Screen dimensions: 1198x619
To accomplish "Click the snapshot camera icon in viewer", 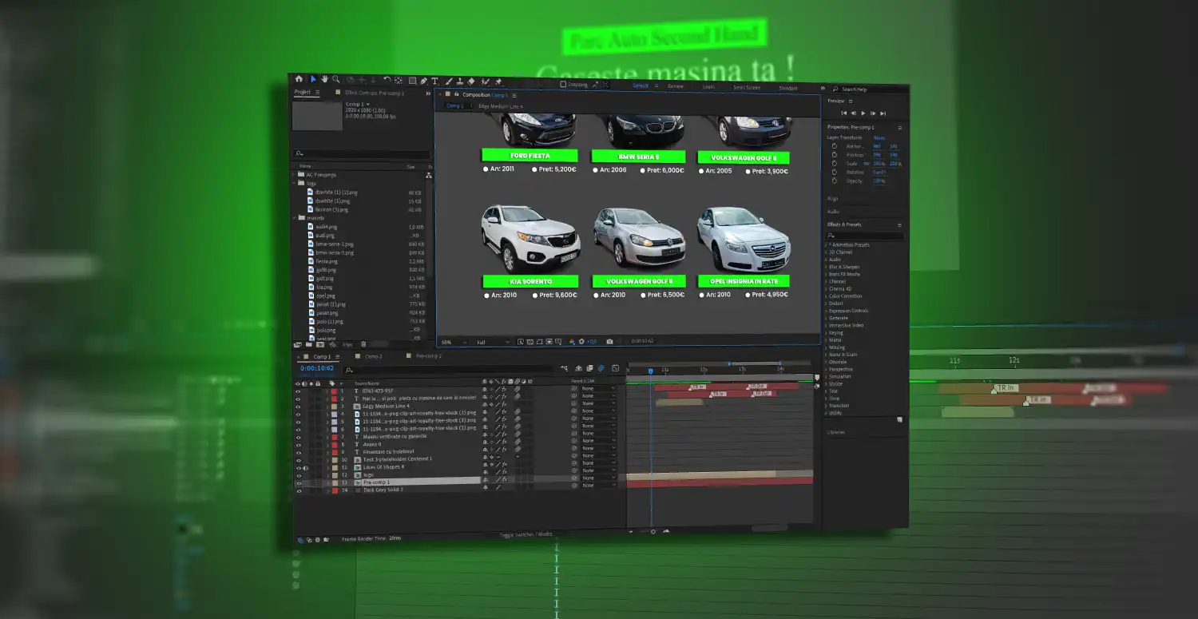I will [x=609, y=341].
